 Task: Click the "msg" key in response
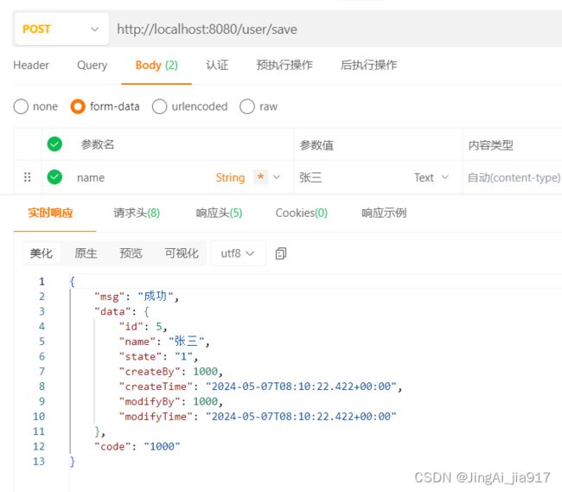(x=109, y=297)
